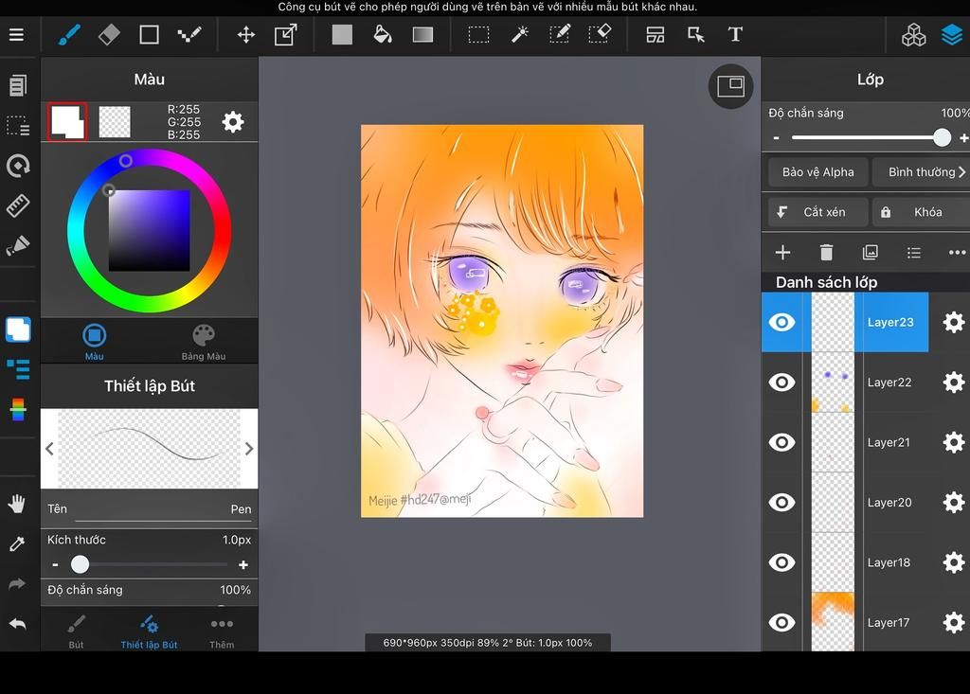970x694 pixels.
Task: Select the Fill rectangle tool
Action: 342,35
